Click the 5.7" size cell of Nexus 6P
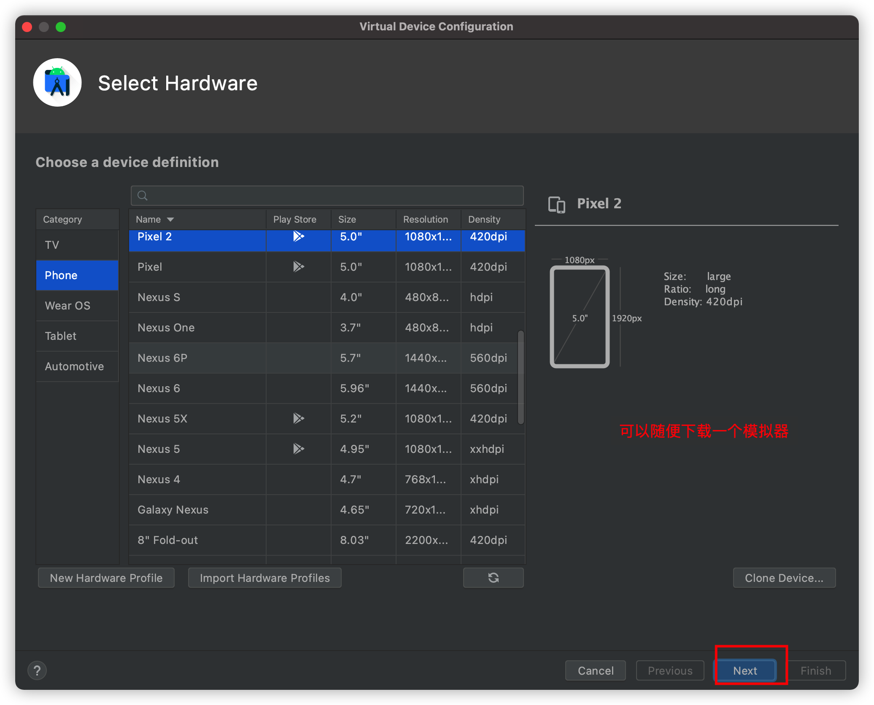Viewport: 874px width, 705px height. coord(364,358)
